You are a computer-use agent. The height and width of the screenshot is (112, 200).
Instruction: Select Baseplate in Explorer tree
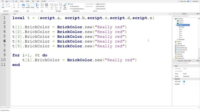[x=182, y=40]
